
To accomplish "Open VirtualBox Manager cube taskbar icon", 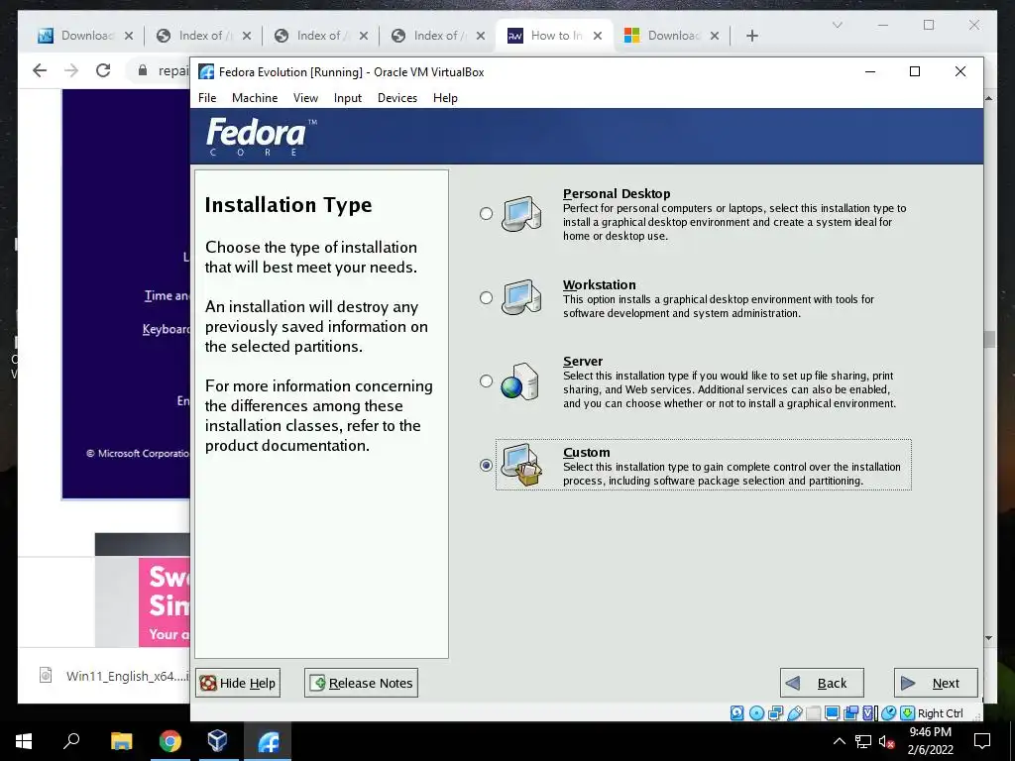I will [217, 741].
